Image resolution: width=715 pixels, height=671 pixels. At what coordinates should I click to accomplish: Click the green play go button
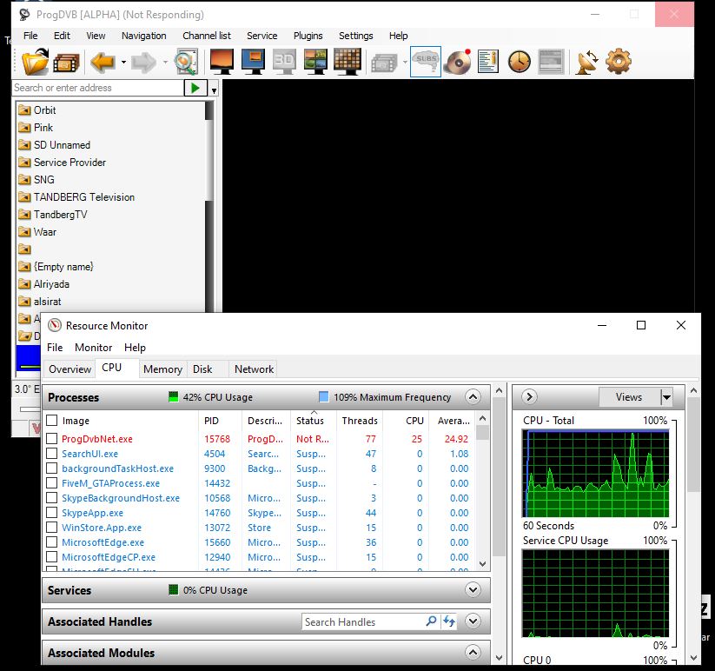195,88
